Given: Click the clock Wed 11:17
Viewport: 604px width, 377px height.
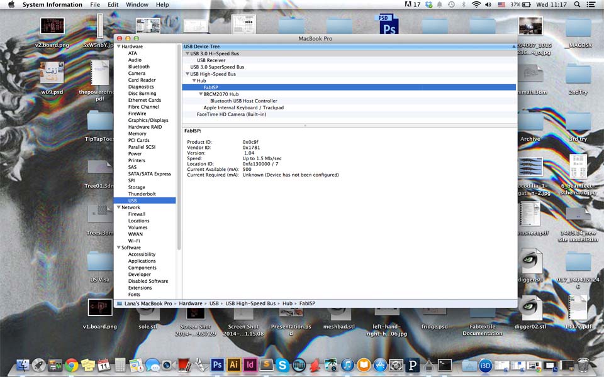Looking at the screenshot, I should pyautogui.click(x=551, y=4).
